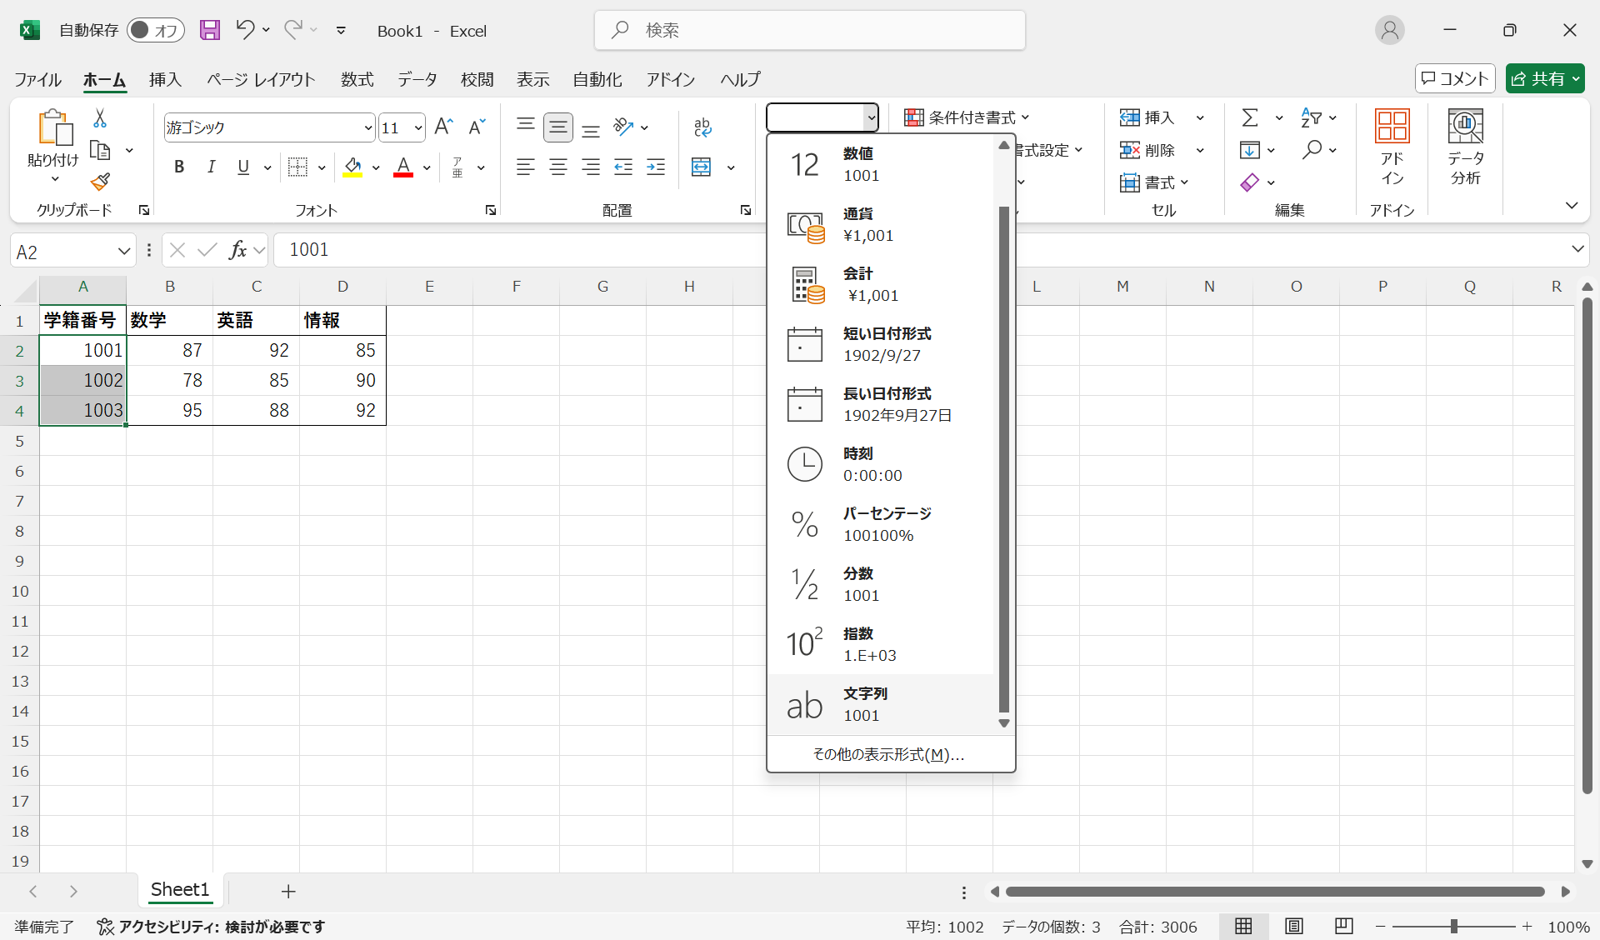Viewport: 1600px width, 940px height.
Task: Toggle Bold formatting
Action: (x=178, y=167)
